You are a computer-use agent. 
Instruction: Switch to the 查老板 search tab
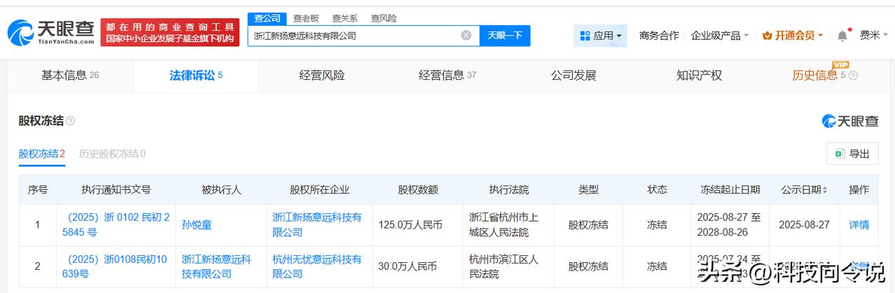pyautogui.click(x=306, y=18)
